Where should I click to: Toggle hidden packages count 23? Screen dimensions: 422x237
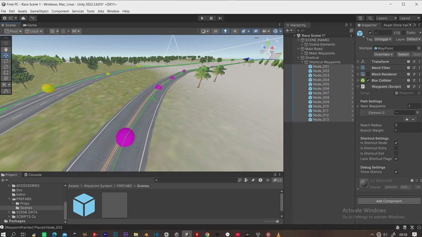(277, 180)
